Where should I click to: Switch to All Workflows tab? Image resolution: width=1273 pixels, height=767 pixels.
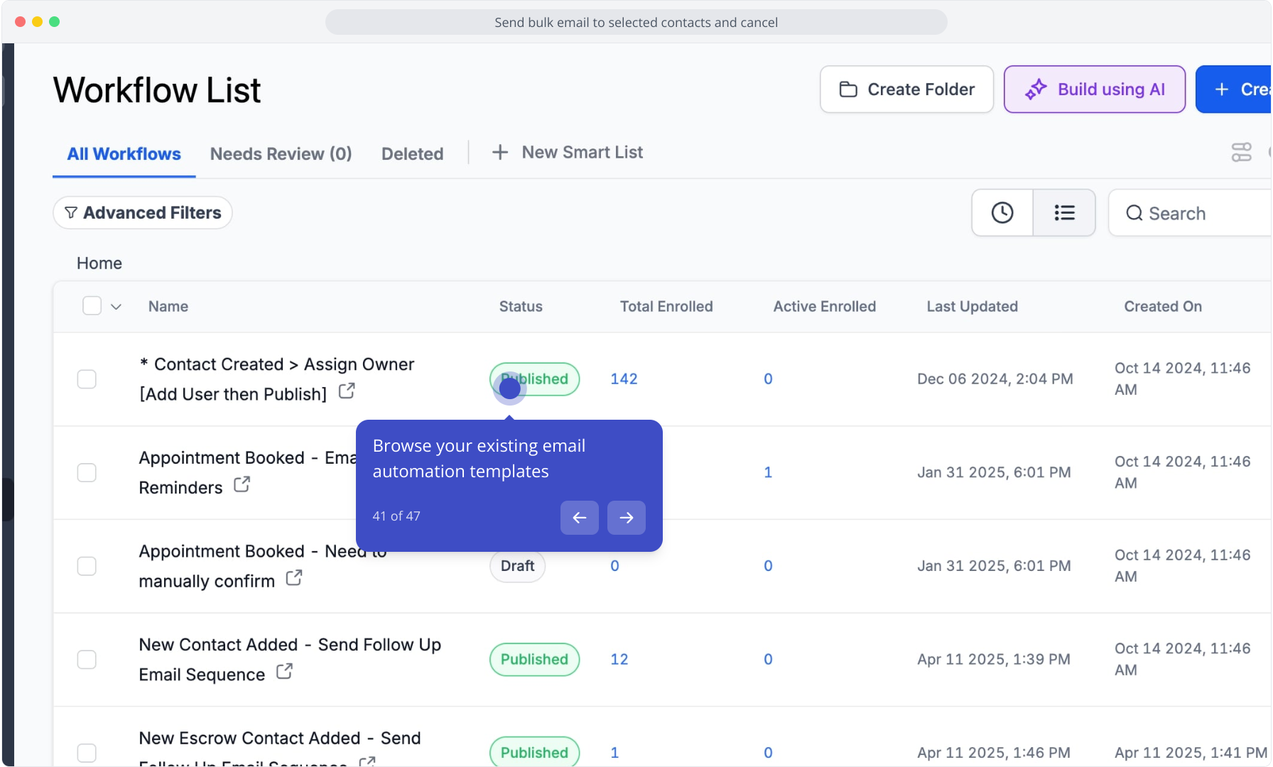[x=124, y=154]
